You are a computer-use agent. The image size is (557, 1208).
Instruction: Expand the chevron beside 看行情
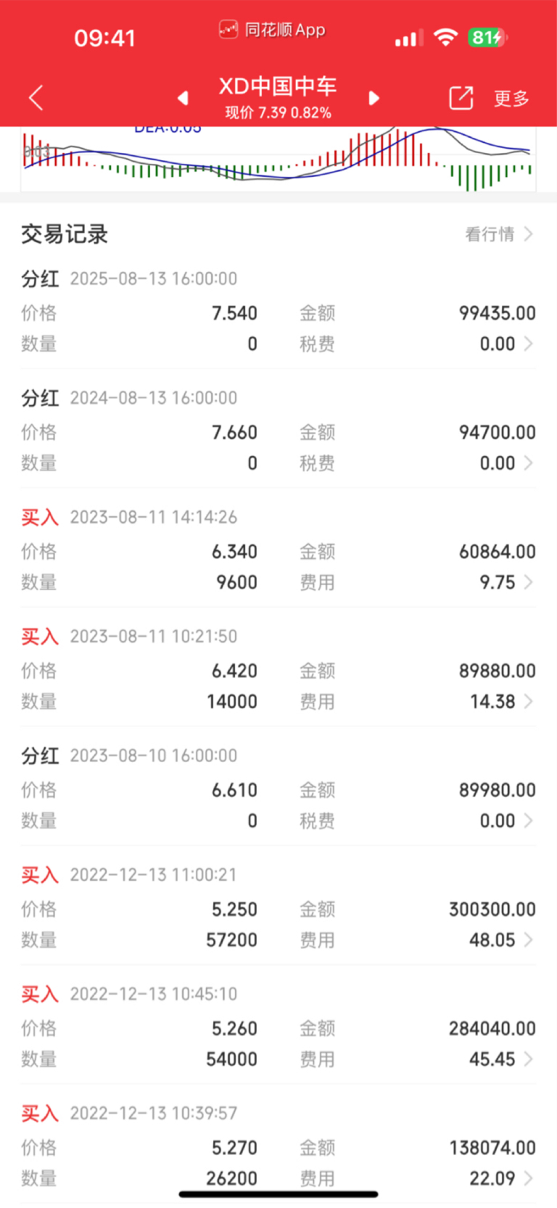point(528,234)
